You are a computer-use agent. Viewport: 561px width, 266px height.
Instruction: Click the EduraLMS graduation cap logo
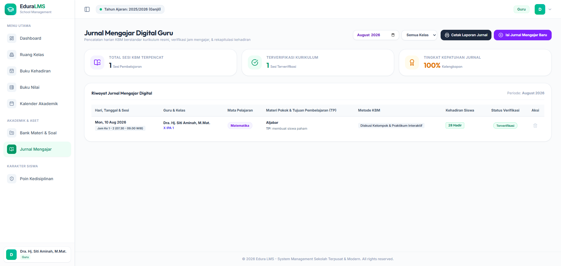(x=11, y=9)
